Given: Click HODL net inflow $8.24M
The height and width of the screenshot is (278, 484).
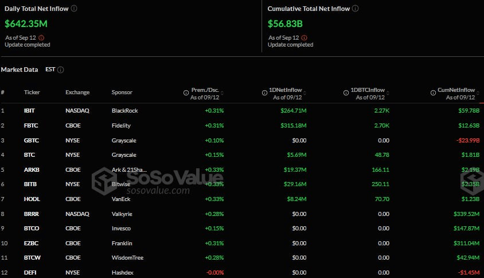Looking at the screenshot, I should click(x=296, y=199).
